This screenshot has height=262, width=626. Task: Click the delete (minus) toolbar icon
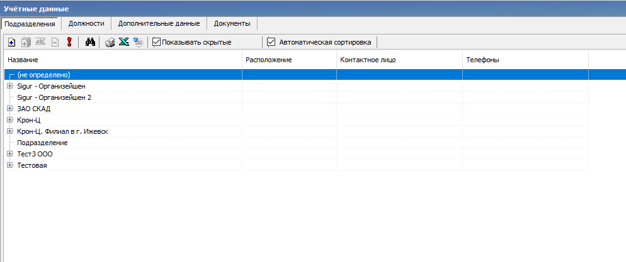(55, 42)
